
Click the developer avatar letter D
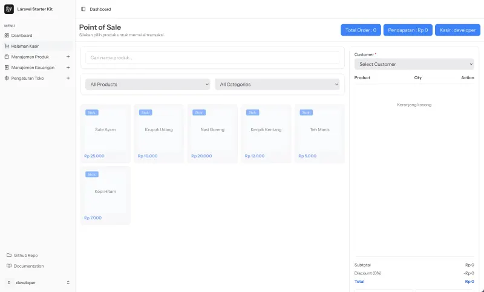9,283
